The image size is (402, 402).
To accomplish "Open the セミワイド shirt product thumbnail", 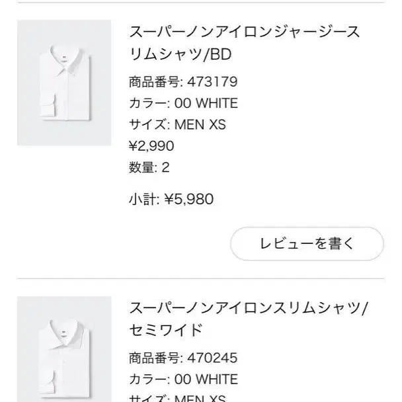I will (x=64, y=349).
